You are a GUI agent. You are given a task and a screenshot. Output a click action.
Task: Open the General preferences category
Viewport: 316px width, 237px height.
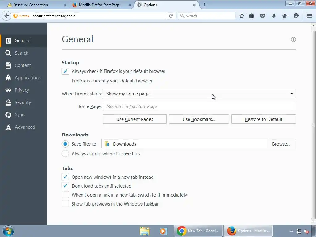23,41
